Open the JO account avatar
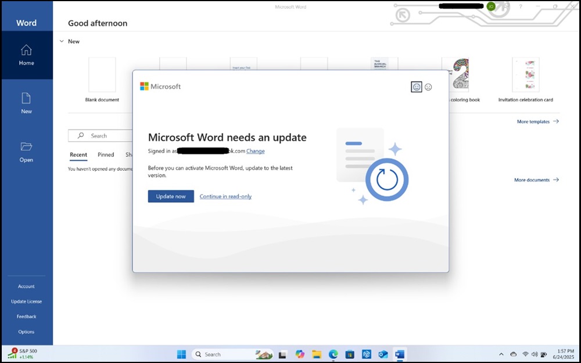 491,6
